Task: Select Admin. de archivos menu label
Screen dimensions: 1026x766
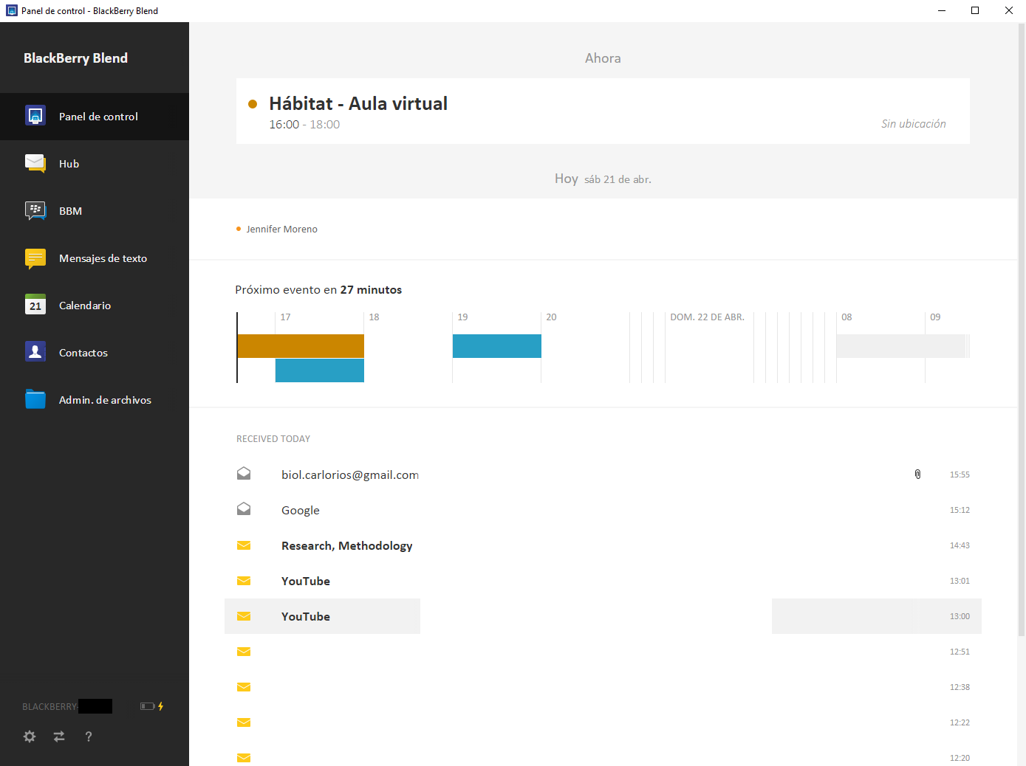Action: (x=105, y=400)
